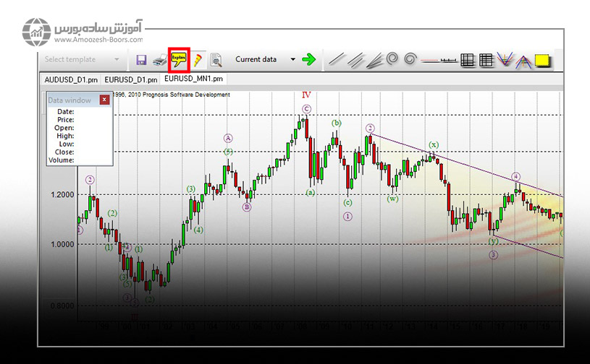Click the yellow rectangle color tool
This screenshot has height=364, width=590.
coord(543,60)
